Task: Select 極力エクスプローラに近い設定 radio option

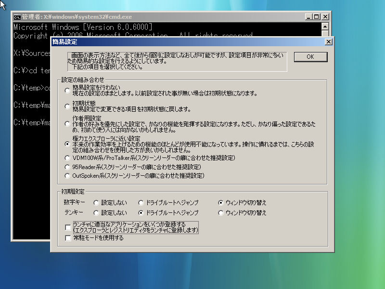Action: point(67,144)
